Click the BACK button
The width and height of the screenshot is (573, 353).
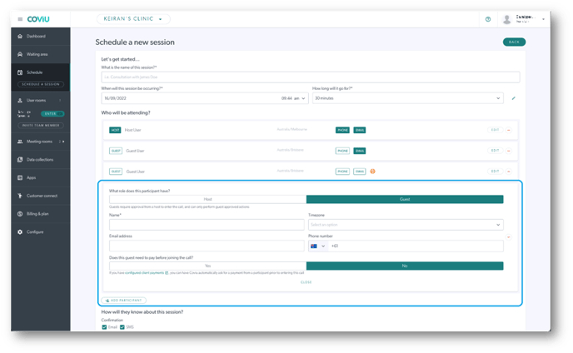[x=514, y=42]
